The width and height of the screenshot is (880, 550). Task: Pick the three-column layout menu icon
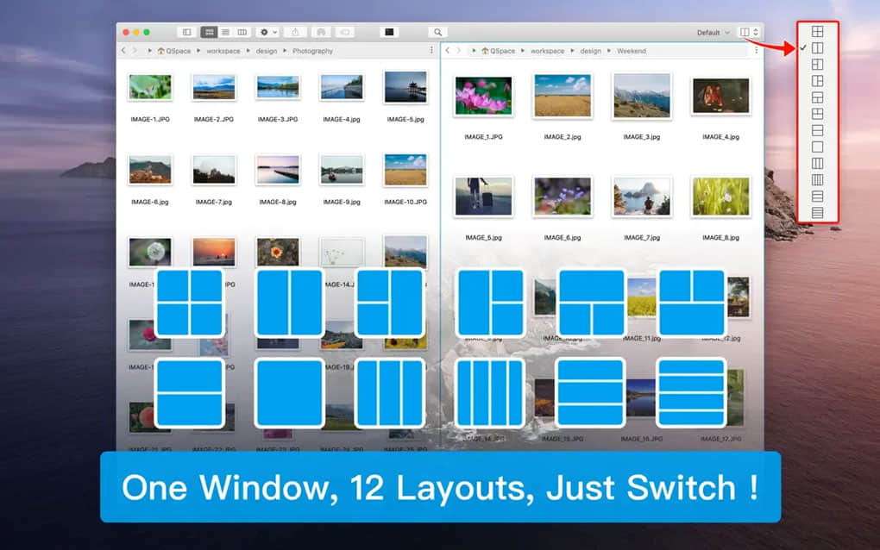coord(818,163)
